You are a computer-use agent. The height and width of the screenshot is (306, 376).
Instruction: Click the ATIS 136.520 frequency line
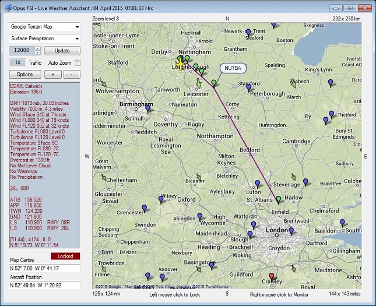pos(26,200)
